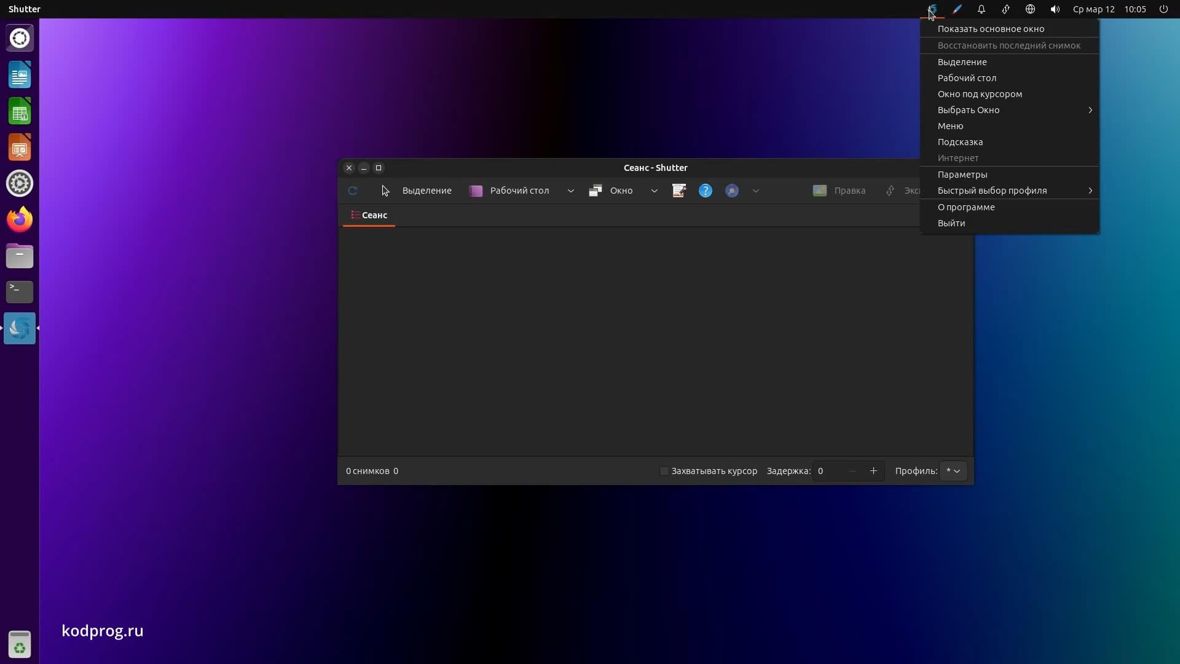Viewport: 1180px width, 664px height.
Task: Open LibreOffice Writer from the dock
Action: pyautogui.click(x=20, y=75)
